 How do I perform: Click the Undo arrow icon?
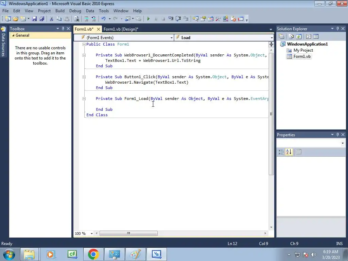[103, 19]
